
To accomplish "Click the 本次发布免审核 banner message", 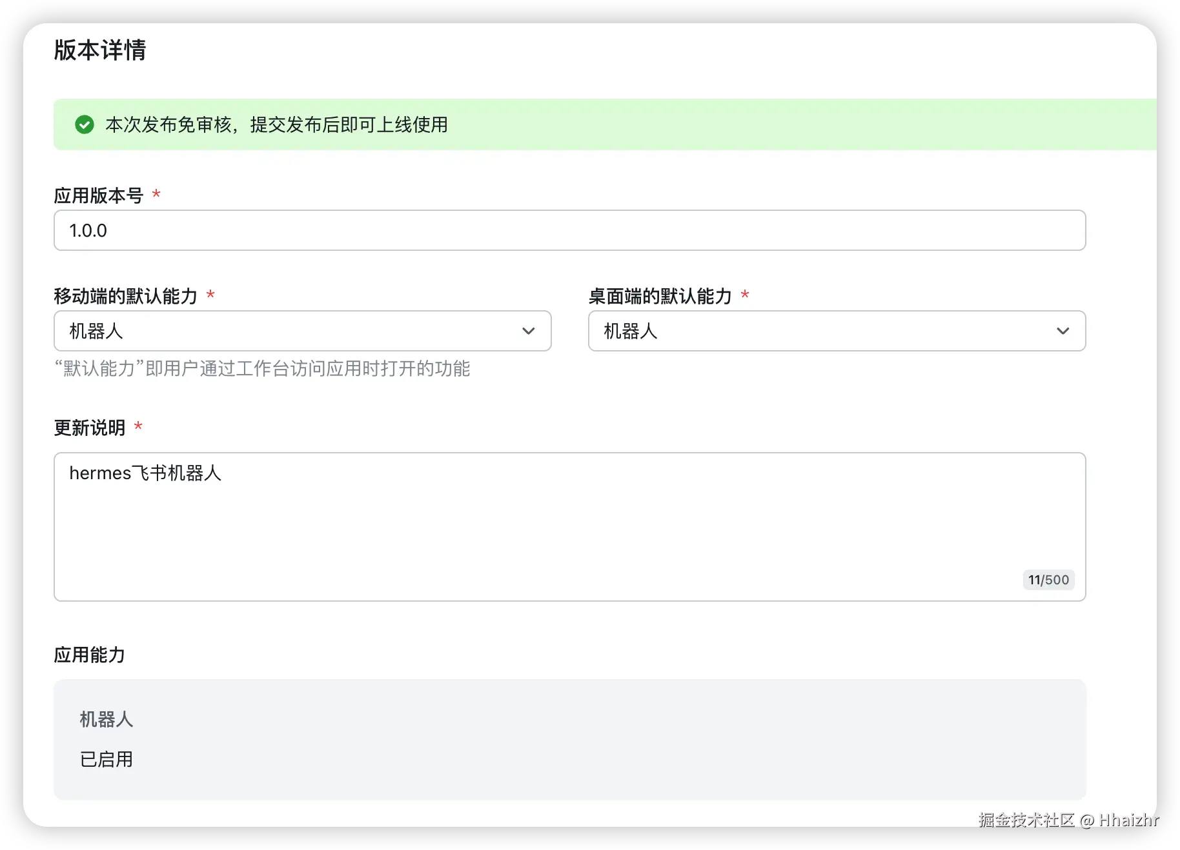I will (x=277, y=125).
